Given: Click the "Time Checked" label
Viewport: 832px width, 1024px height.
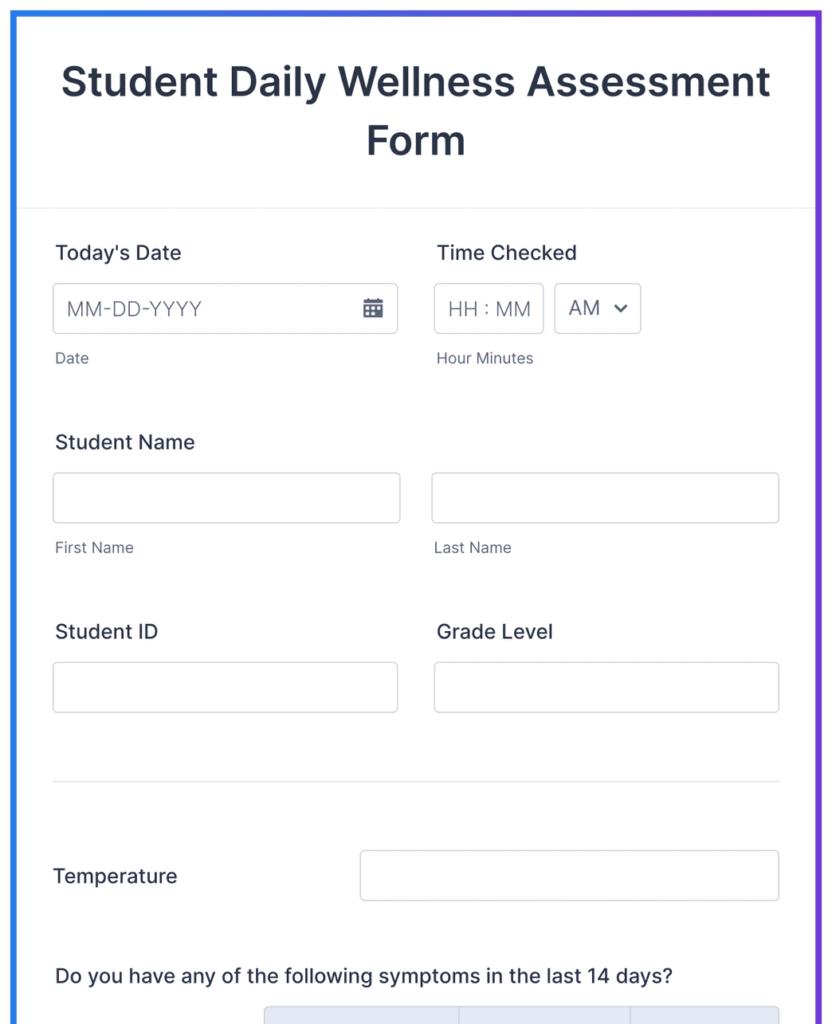Looking at the screenshot, I should pyautogui.click(x=506, y=253).
